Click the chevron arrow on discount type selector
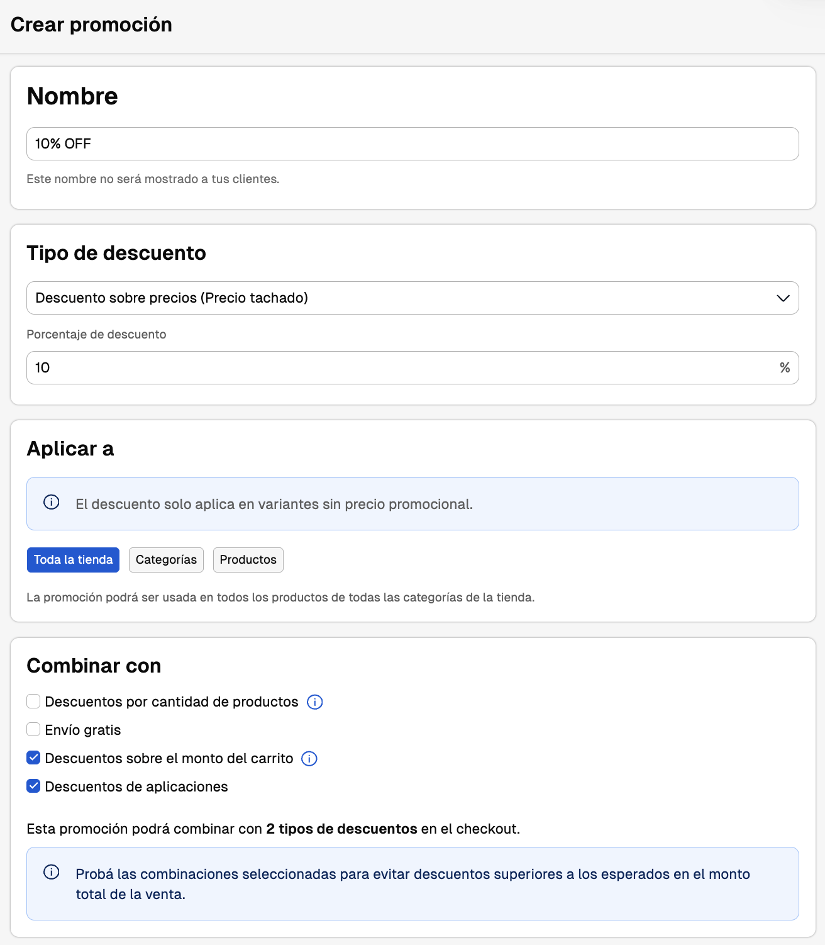The image size is (825, 945). (x=783, y=298)
